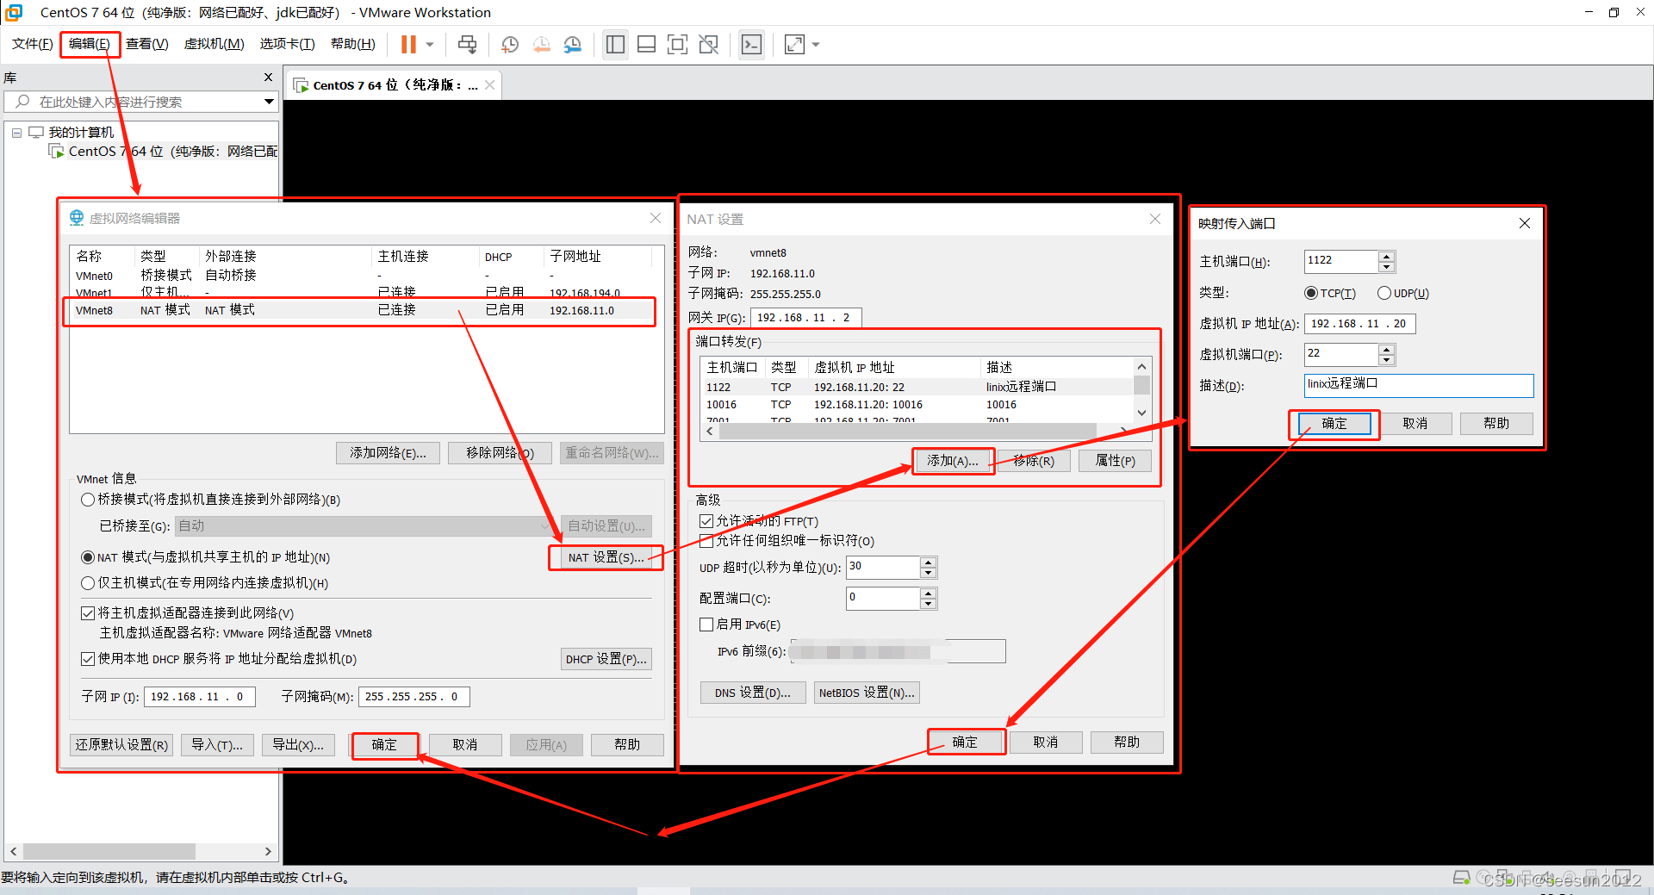Viewport: 1654px width, 895px height.
Task: Click the port forwarding vertical scrollbar thumb
Action: point(1141,385)
